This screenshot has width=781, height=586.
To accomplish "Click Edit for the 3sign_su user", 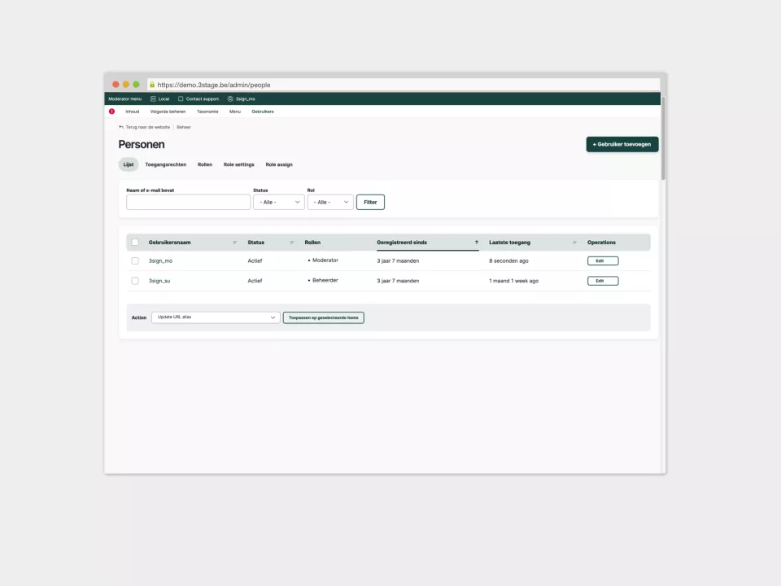I will point(602,281).
